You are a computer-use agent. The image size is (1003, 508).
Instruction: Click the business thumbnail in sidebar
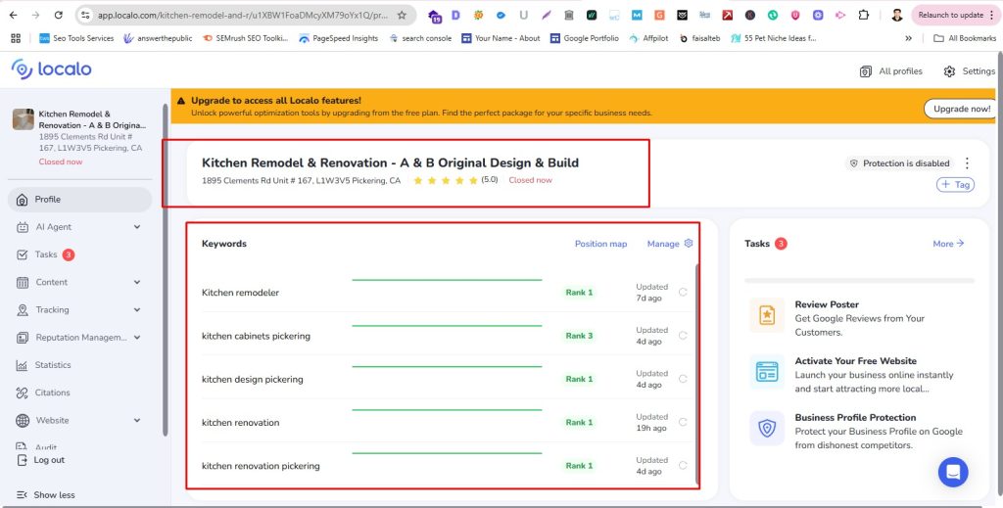click(24, 119)
